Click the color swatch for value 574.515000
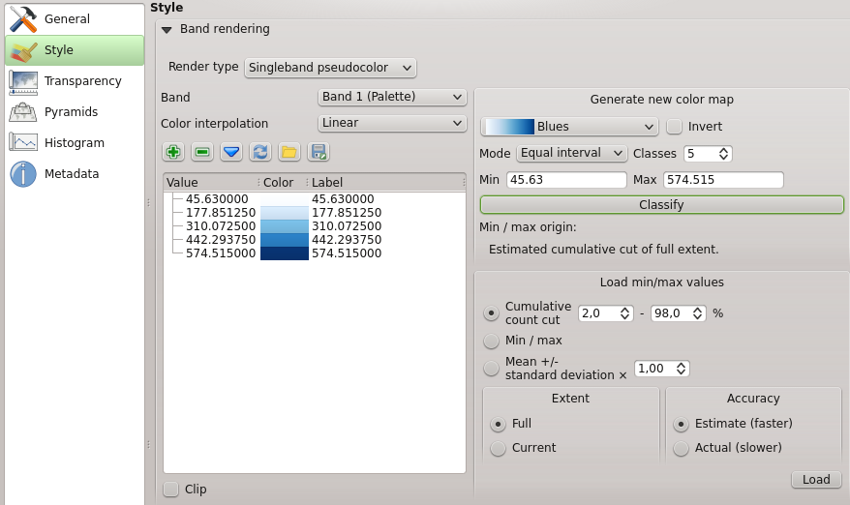 point(284,253)
